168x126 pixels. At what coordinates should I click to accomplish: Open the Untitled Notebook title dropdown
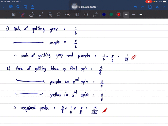(85, 7)
